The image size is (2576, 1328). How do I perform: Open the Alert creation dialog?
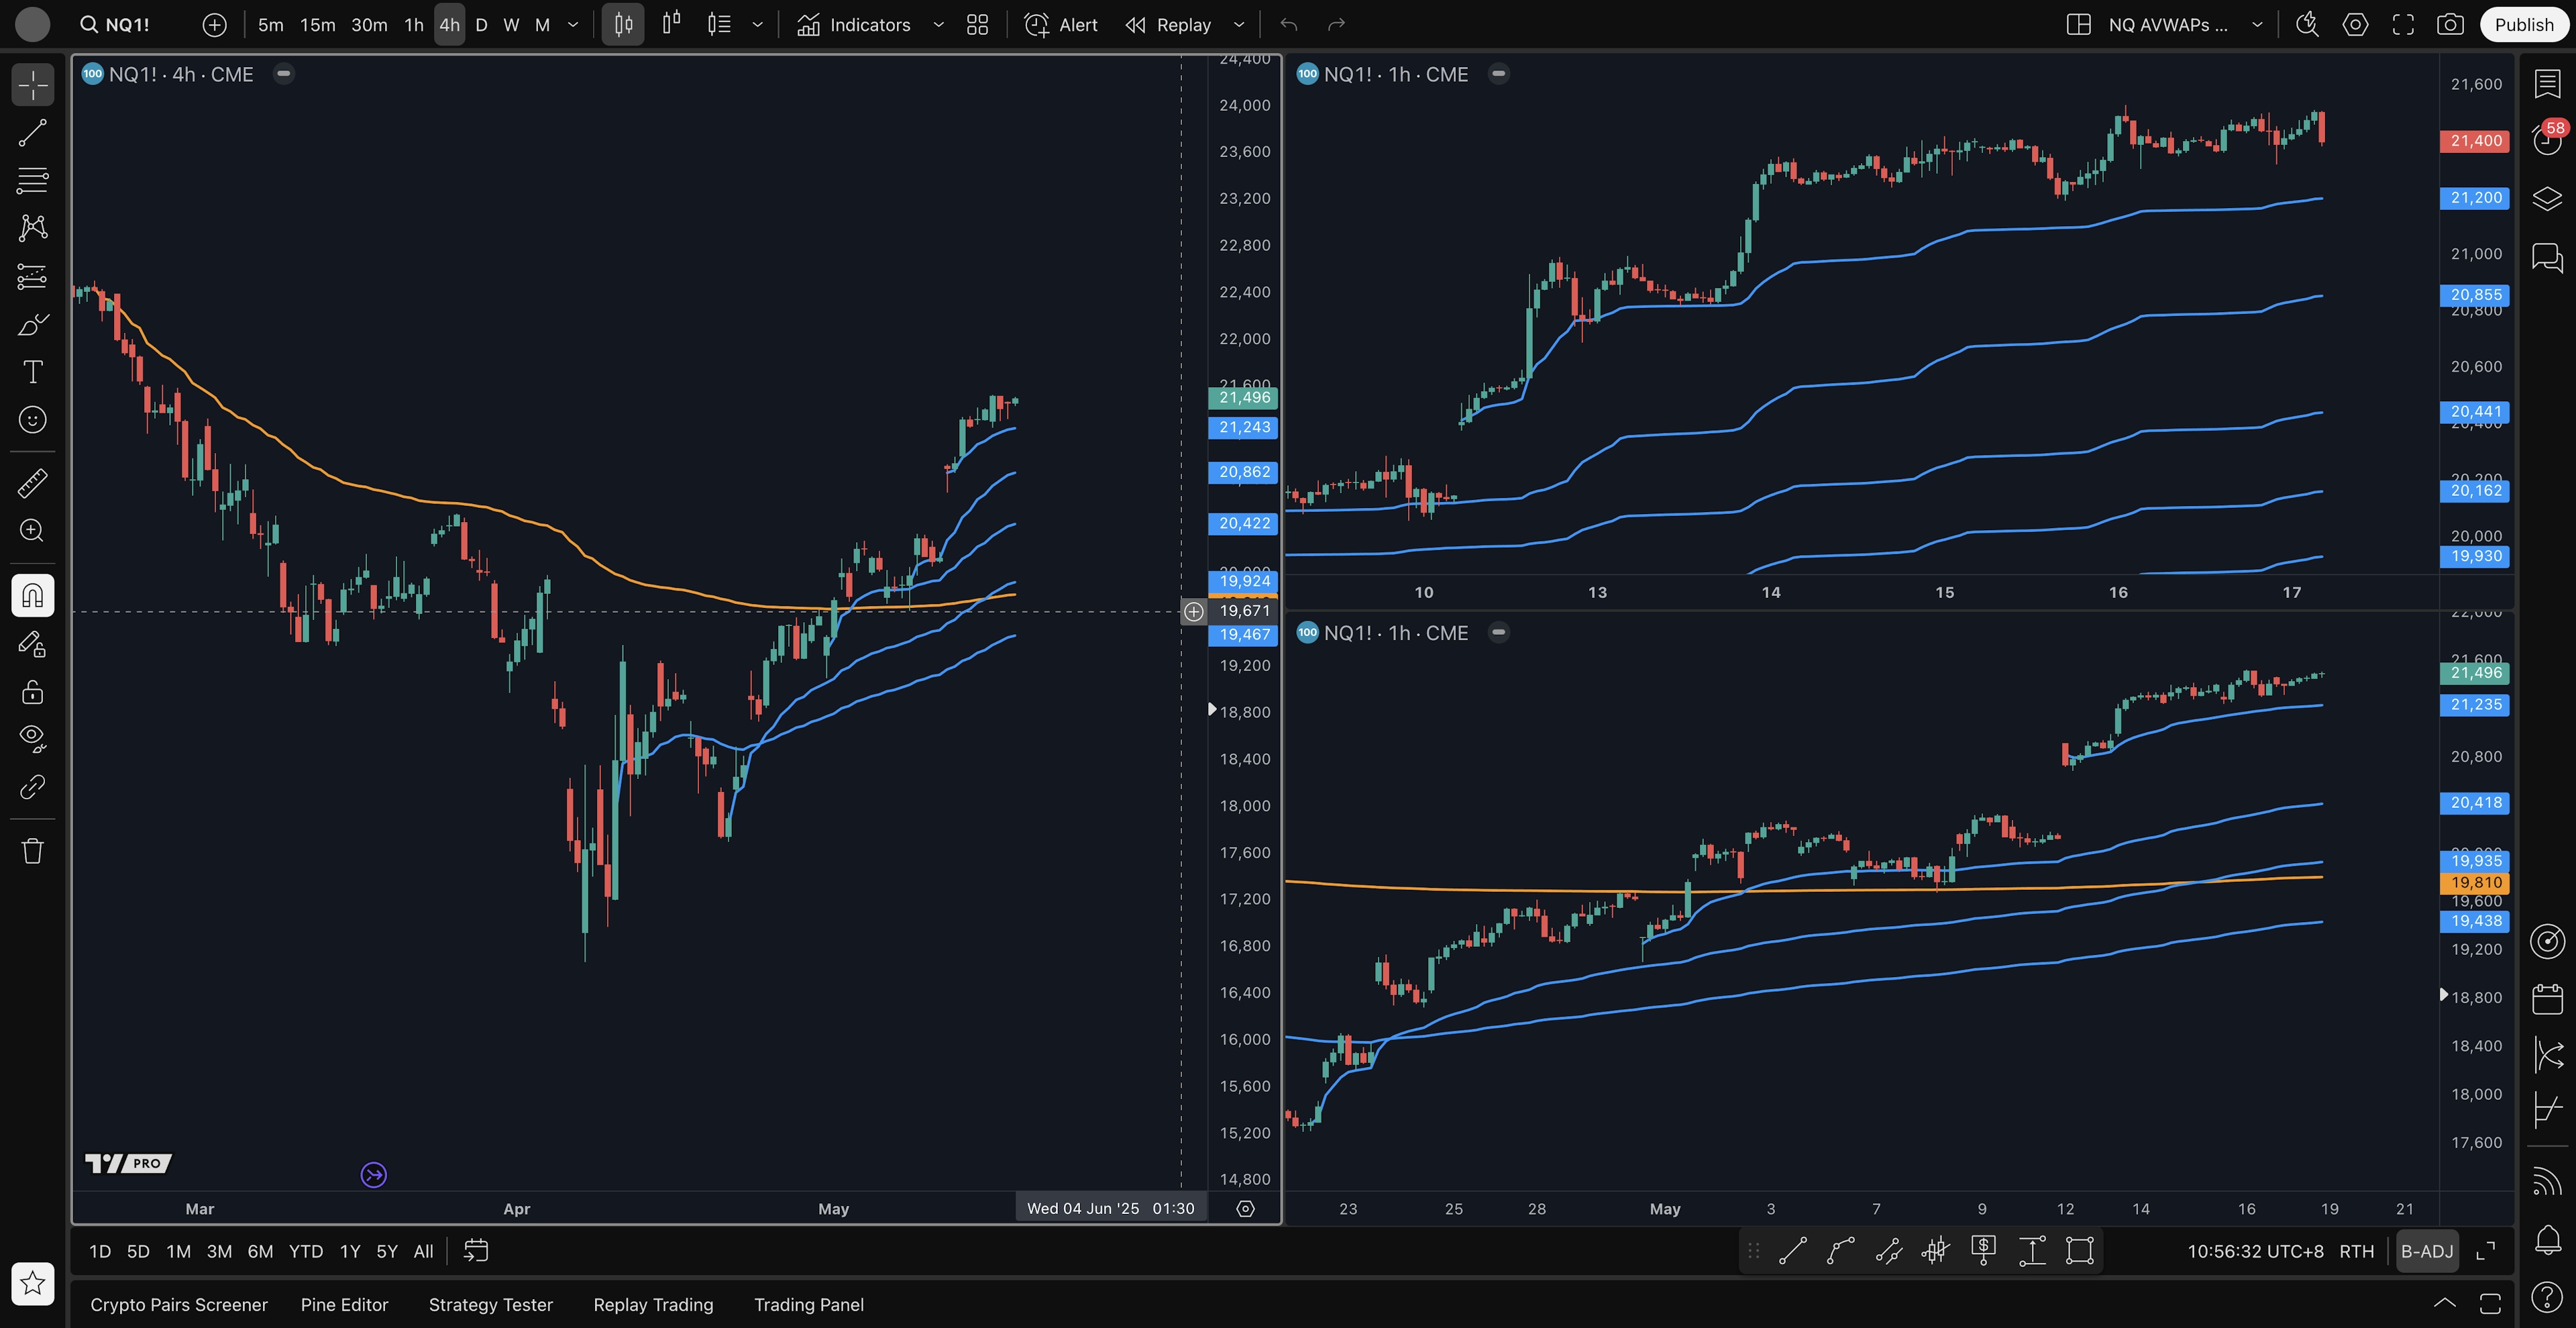pyautogui.click(x=1061, y=25)
